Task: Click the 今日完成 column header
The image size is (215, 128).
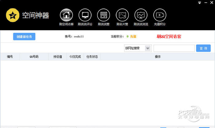Action: 75,57
